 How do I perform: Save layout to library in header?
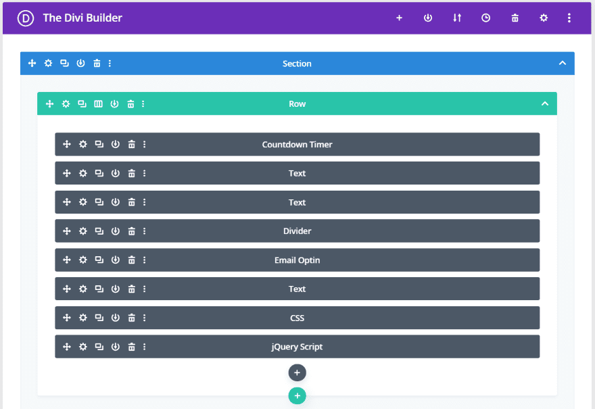428,18
